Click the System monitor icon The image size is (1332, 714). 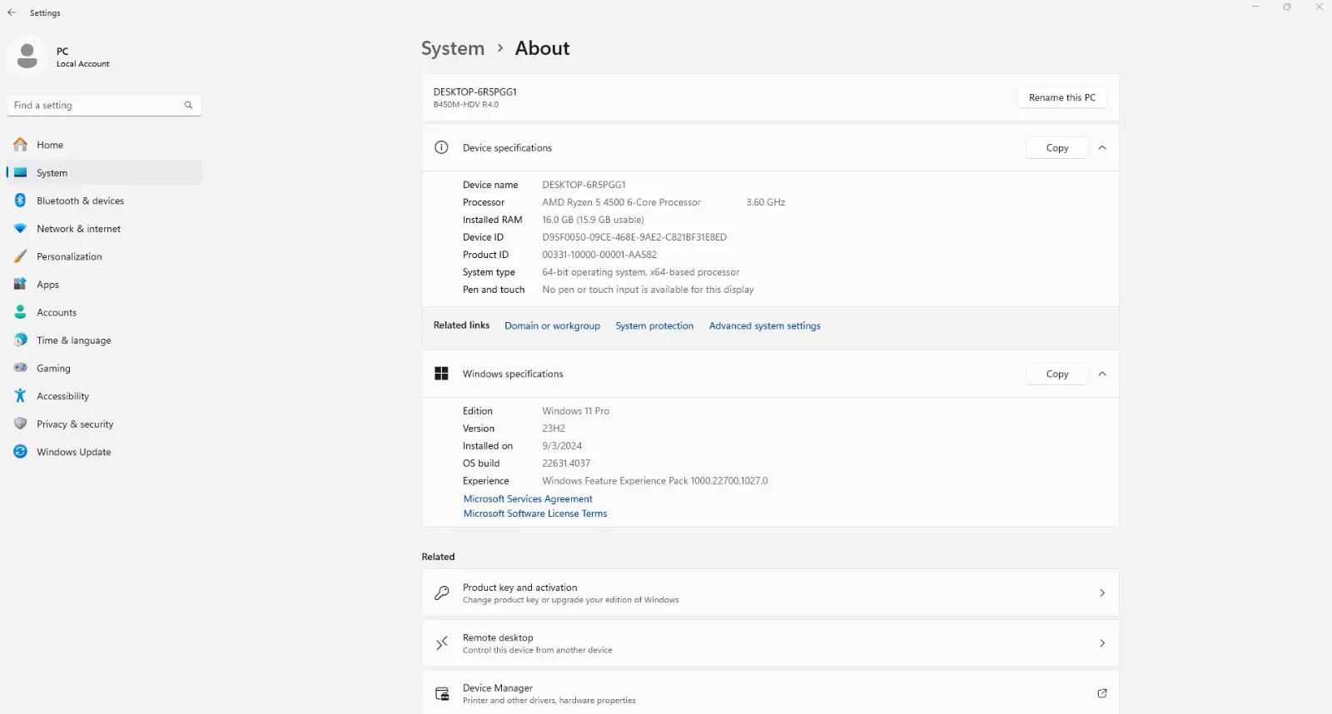coord(20,173)
